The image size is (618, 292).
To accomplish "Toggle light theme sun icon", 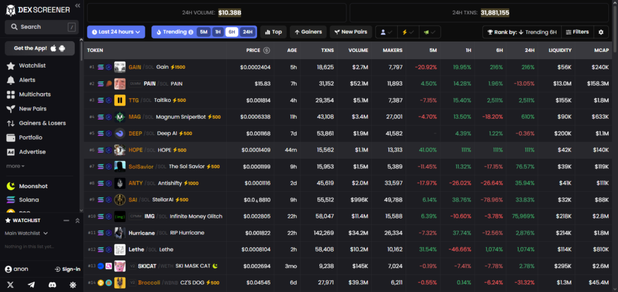I will (x=73, y=285).
